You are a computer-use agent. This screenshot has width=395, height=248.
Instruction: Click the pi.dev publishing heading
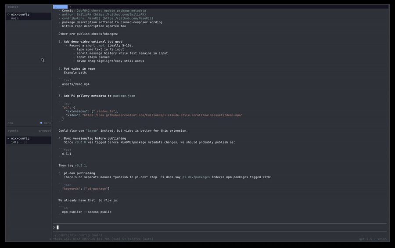pos(79,173)
